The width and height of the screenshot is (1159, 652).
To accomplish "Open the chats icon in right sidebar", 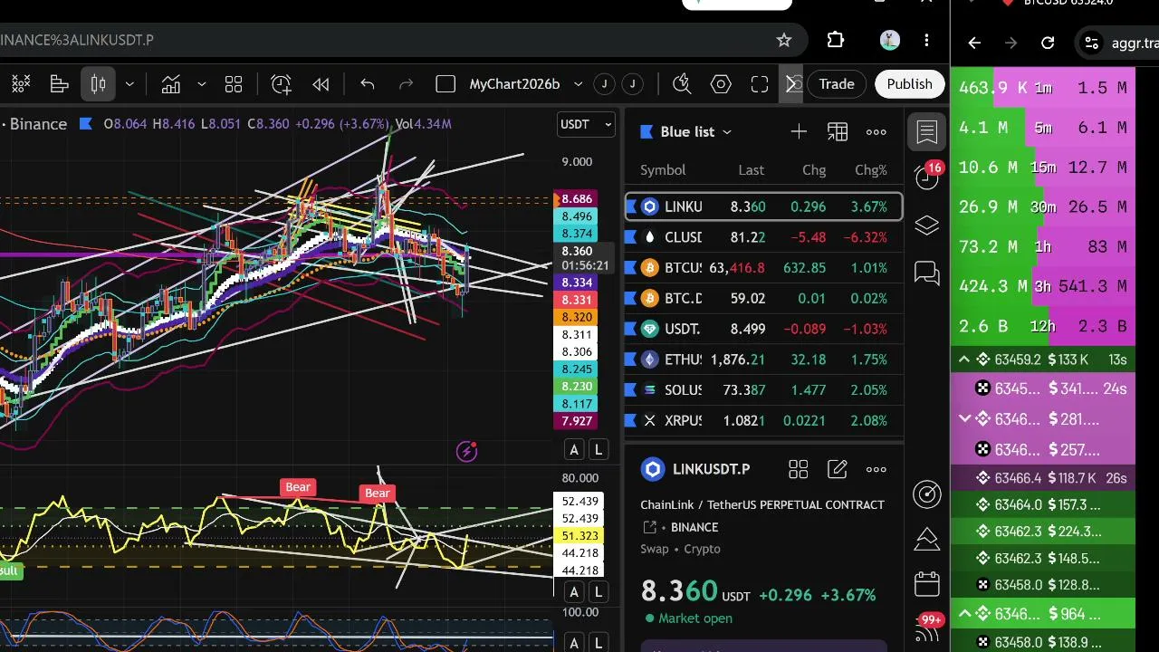I will pyautogui.click(x=927, y=273).
